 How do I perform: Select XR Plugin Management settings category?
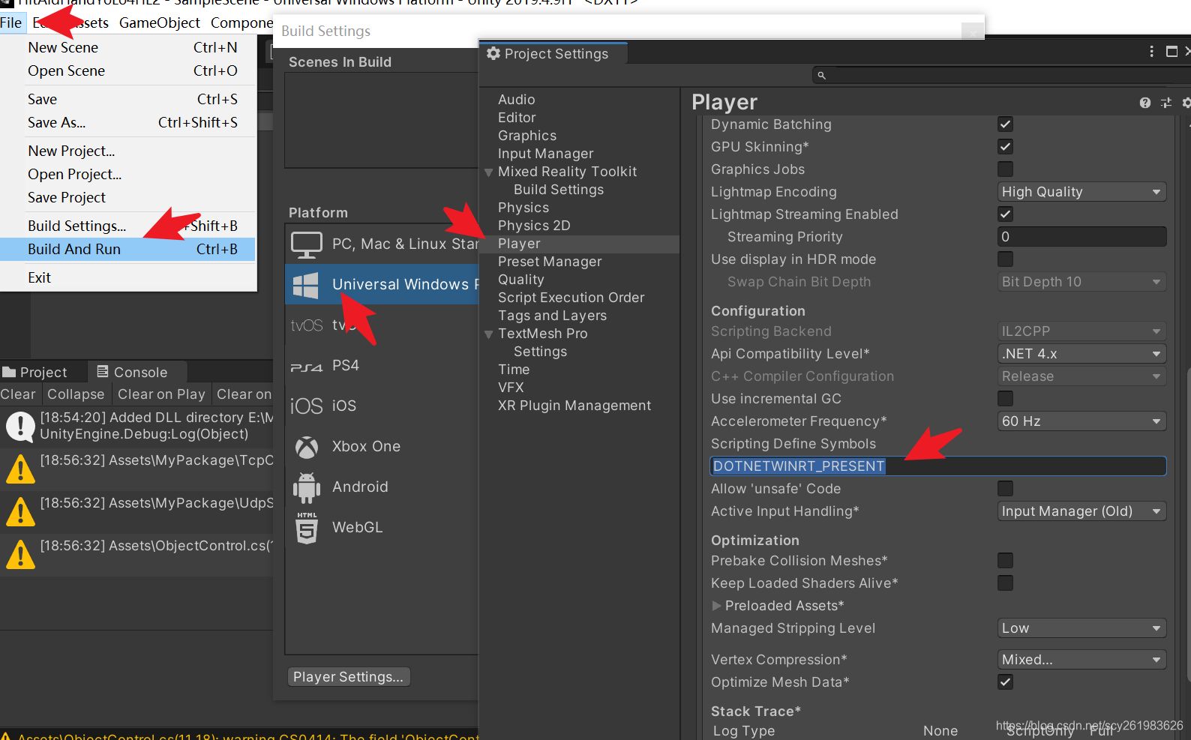(x=580, y=406)
